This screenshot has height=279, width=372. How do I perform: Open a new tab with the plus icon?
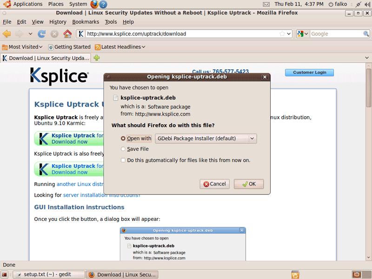click(x=97, y=58)
